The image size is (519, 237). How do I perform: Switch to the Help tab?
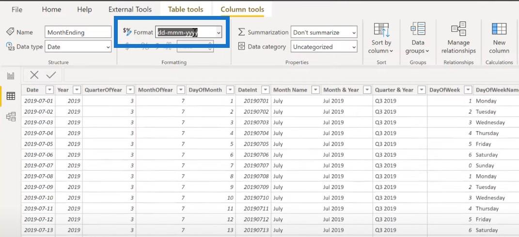(x=84, y=10)
